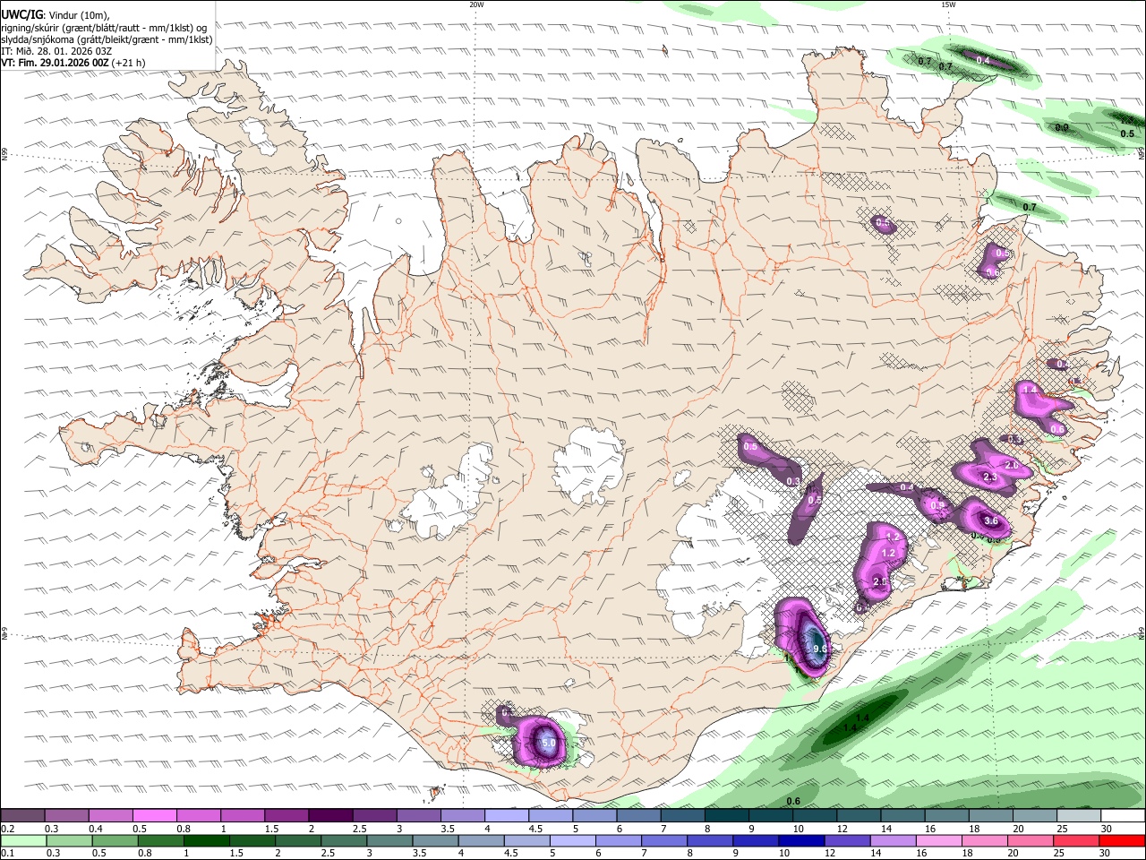Pick the green-scale swatch starting at 0.5
This screenshot has width=1146, height=860.
115,841
